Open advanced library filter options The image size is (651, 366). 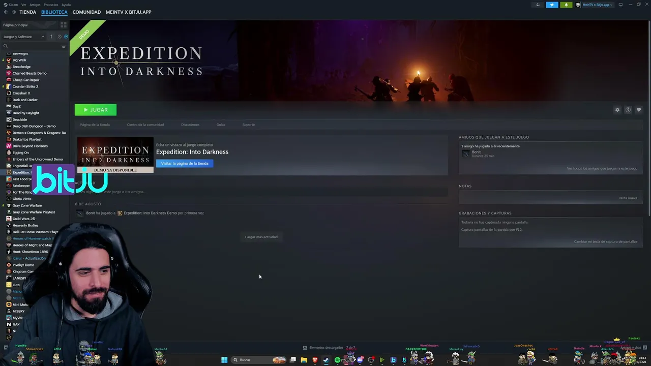pyautogui.click(x=64, y=46)
